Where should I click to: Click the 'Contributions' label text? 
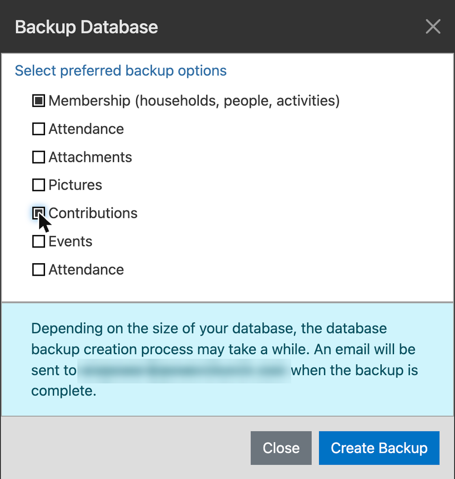click(x=93, y=213)
